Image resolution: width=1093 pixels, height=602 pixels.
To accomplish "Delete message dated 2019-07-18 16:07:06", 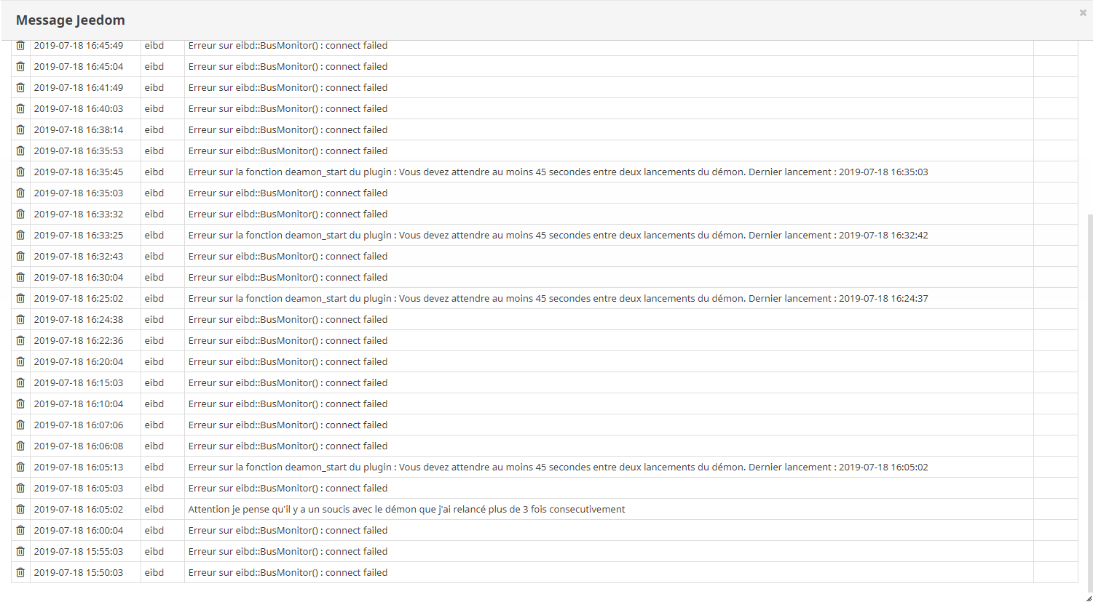I will click(20, 425).
